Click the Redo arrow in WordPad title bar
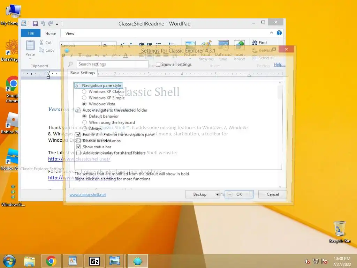 (50, 23)
